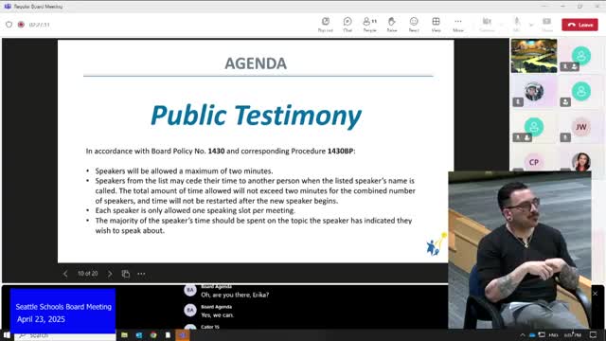The width and height of the screenshot is (606, 341).
Task: Open the More actions menu
Action: (x=458, y=25)
